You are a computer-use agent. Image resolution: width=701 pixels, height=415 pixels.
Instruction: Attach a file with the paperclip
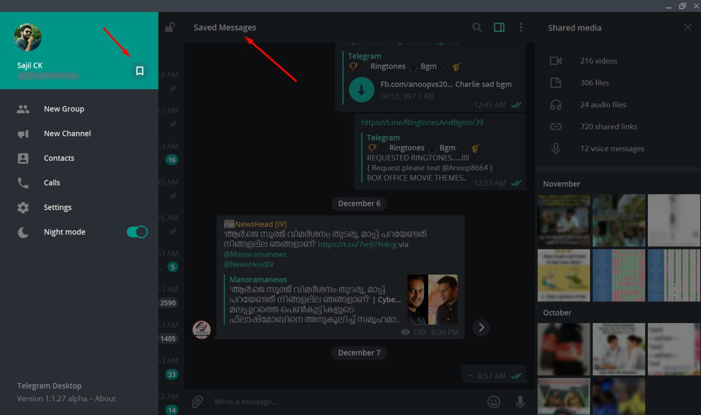click(x=197, y=402)
